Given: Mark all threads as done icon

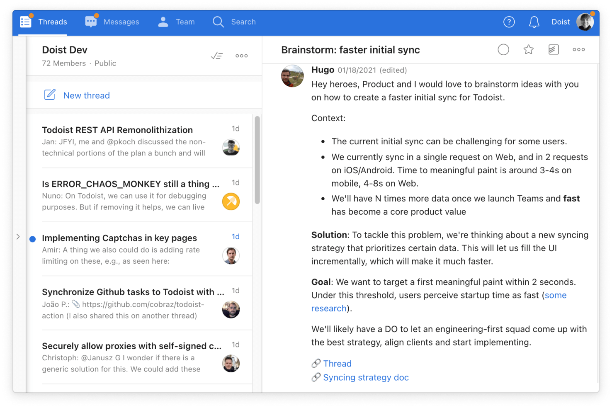Looking at the screenshot, I should 217,56.
